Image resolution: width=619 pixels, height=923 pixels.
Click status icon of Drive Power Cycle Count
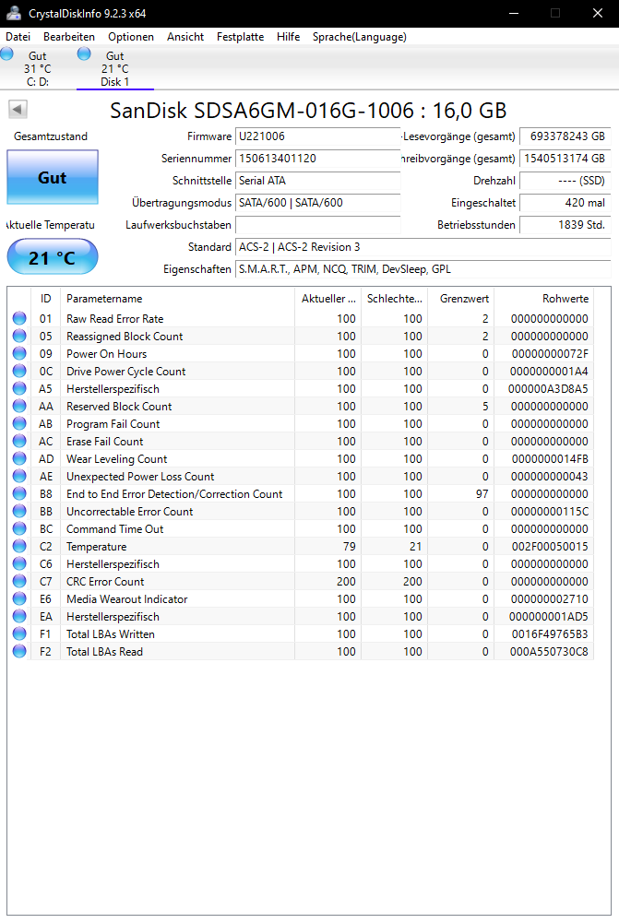coord(19,371)
